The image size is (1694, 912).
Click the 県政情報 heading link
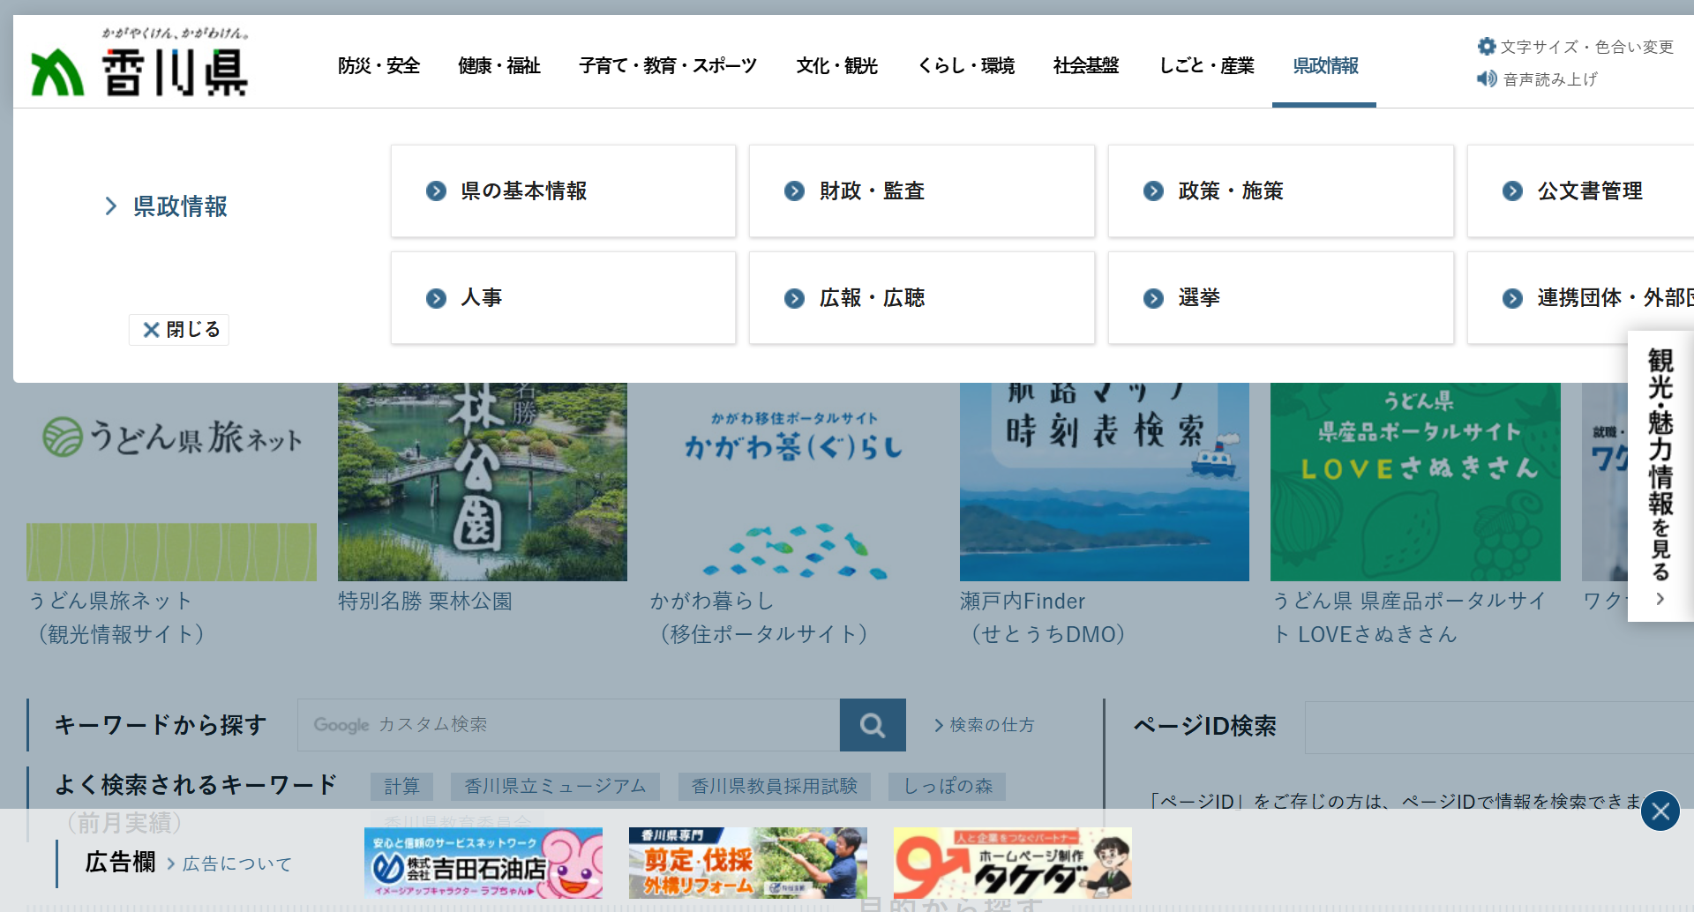(180, 206)
